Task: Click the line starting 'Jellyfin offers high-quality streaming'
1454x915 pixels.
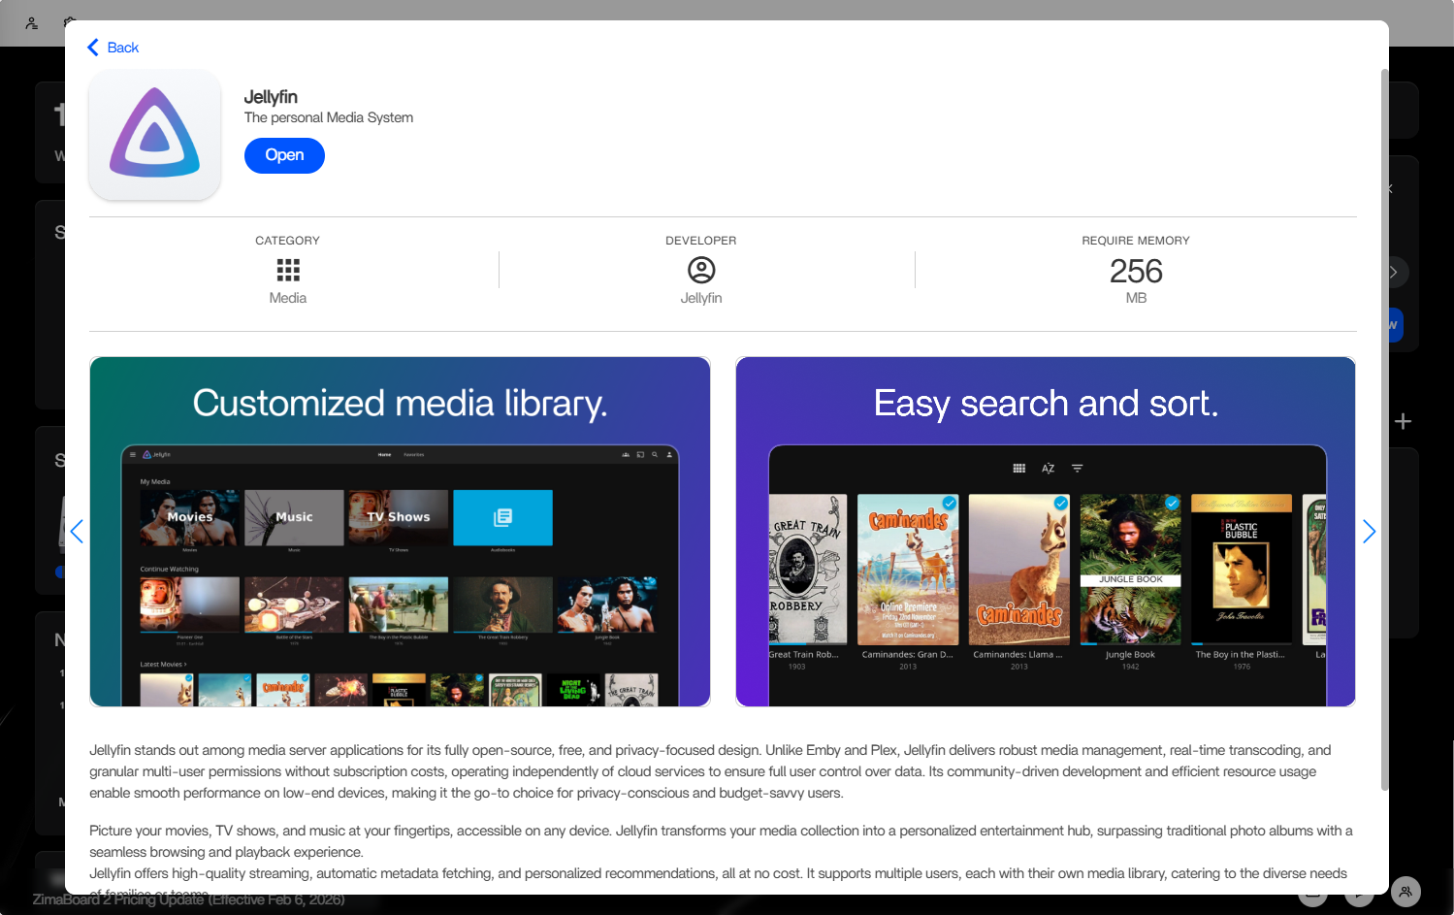Action: click(x=718, y=873)
